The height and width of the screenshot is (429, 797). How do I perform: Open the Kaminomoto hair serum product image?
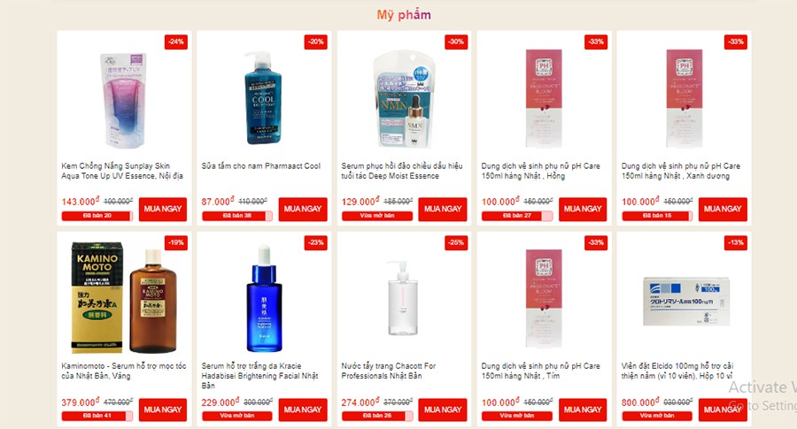tap(124, 297)
